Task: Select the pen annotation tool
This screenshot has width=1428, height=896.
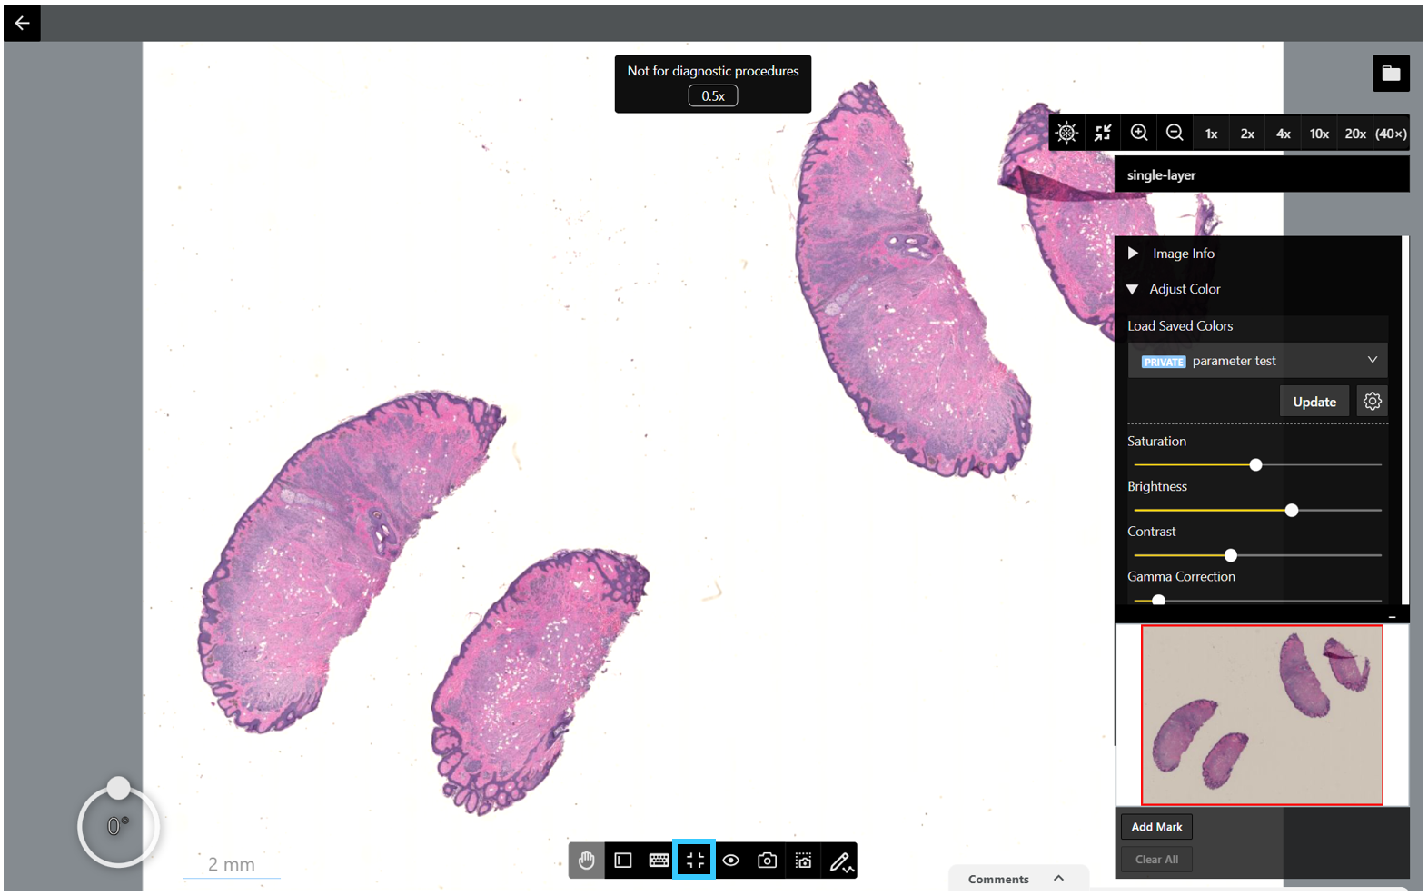Action: [840, 861]
